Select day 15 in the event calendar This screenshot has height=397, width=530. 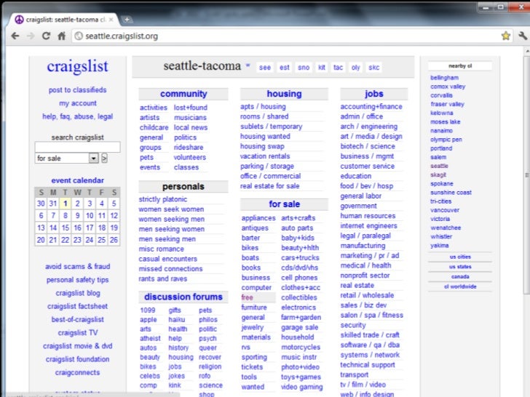(66, 228)
